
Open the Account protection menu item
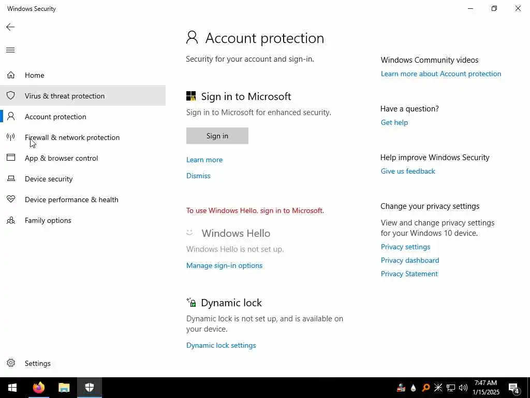click(x=55, y=117)
